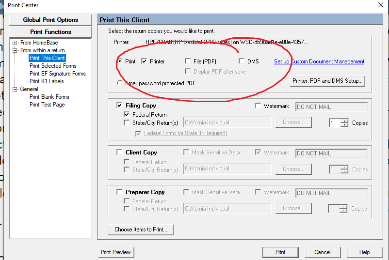Image resolution: width=389 pixels, height=260 pixels.
Task: Expand the 'From HomeBase' tree node
Action: click(x=15, y=43)
